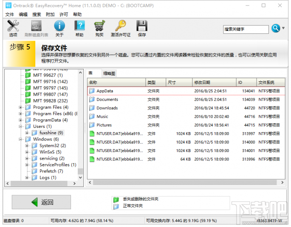Open the Help book icon

(79, 26)
